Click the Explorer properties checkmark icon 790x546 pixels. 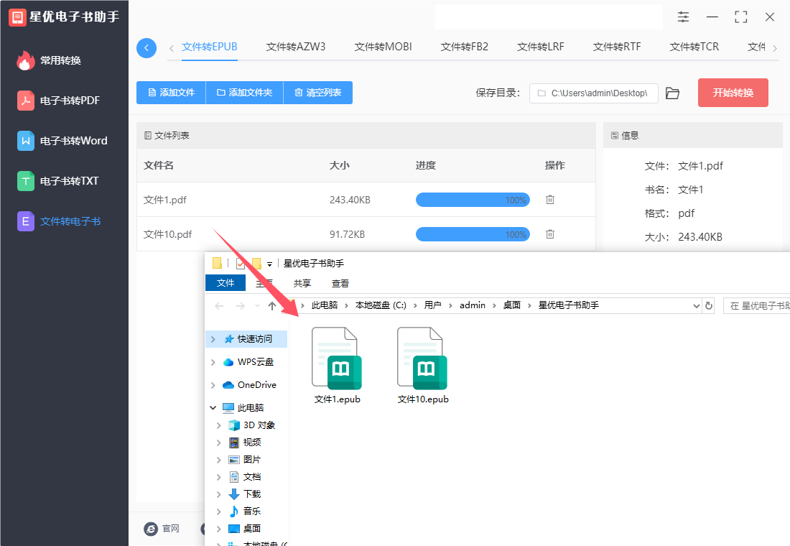(x=241, y=263)
